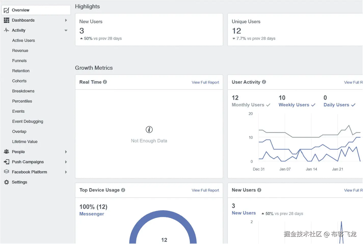Go to Funnels in sidebar
Image resolution: width=363 pixels, height=244 pixels.
[x=19, y=61]
